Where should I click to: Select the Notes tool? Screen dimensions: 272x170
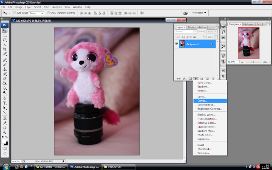pyautogui.click(x=5, y=118)
